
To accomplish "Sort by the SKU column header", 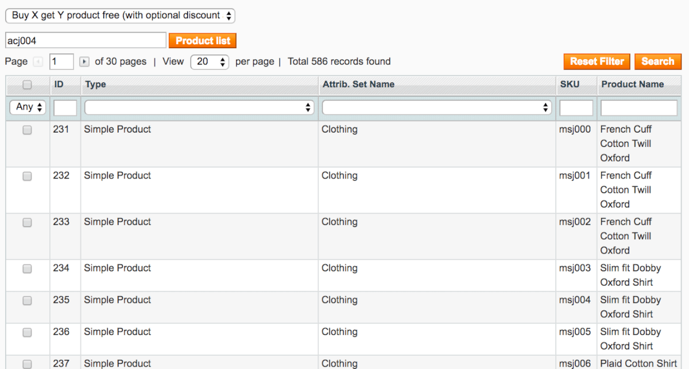I will click(x=570, y=84).
